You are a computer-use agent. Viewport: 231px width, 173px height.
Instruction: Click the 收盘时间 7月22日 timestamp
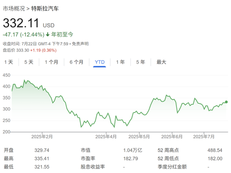point(35,44)
